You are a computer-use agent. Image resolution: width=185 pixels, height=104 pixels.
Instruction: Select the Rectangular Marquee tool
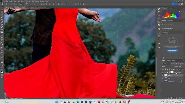point(2,12)
